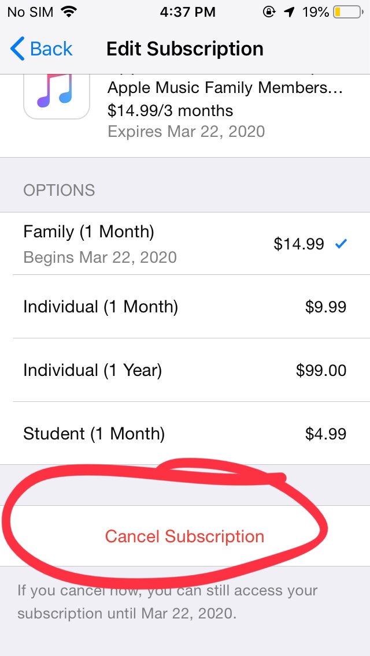Screen dimensions: 370x656
Task: Tap the location arrow status icon
Action: (289, 12)
